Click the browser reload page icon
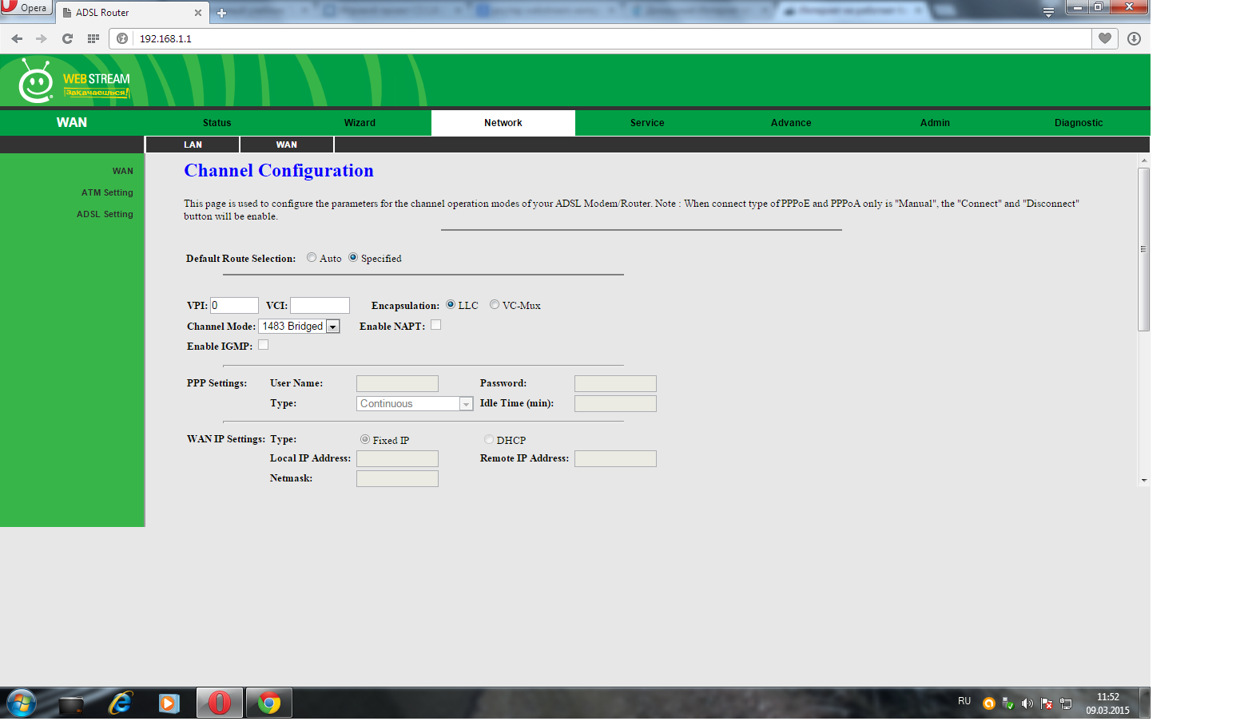This screenshot has height=725, width=1240. [x=67, y=38]
